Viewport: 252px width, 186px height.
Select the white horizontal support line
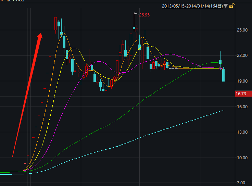point(192,68)
